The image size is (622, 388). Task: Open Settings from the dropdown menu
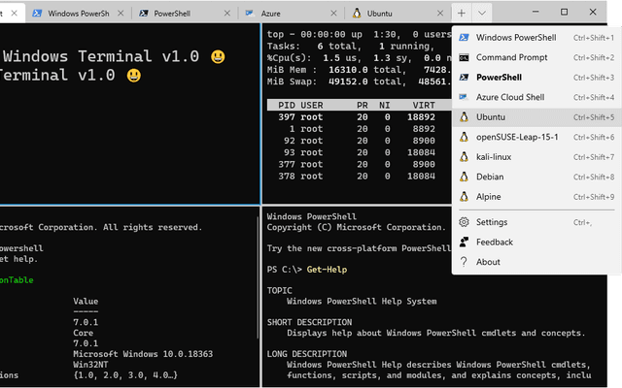pyautogui.click(x=536, y=222)
